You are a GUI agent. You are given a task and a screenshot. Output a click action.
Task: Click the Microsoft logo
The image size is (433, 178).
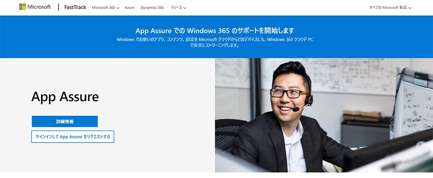[x=35, y=7]
